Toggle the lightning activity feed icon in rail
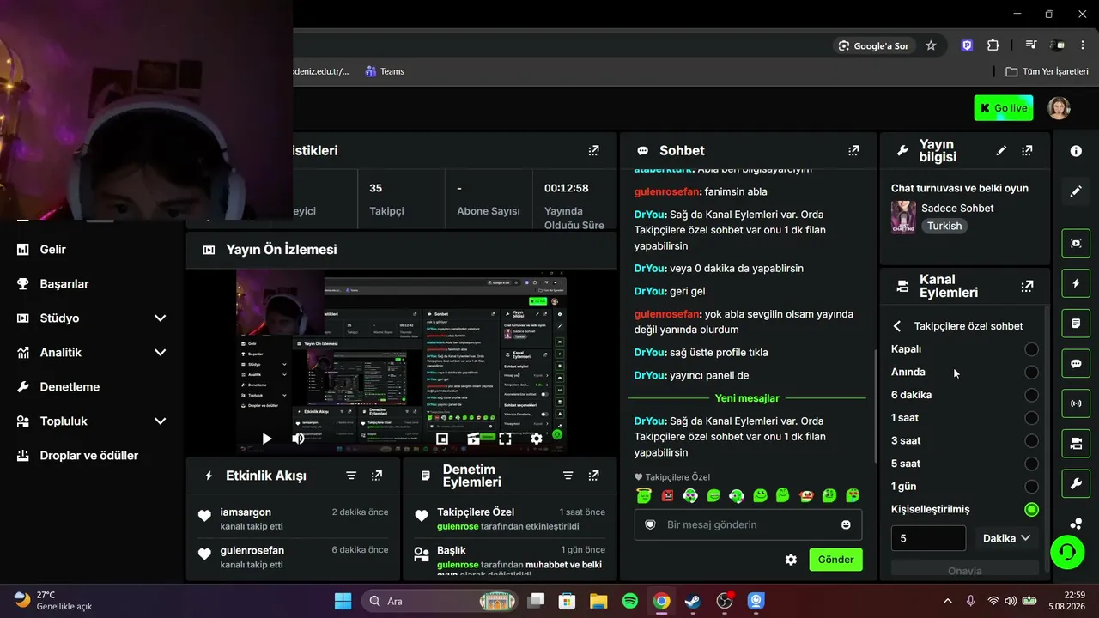Screen dimensions: 1099x618 coord(1076,283)
